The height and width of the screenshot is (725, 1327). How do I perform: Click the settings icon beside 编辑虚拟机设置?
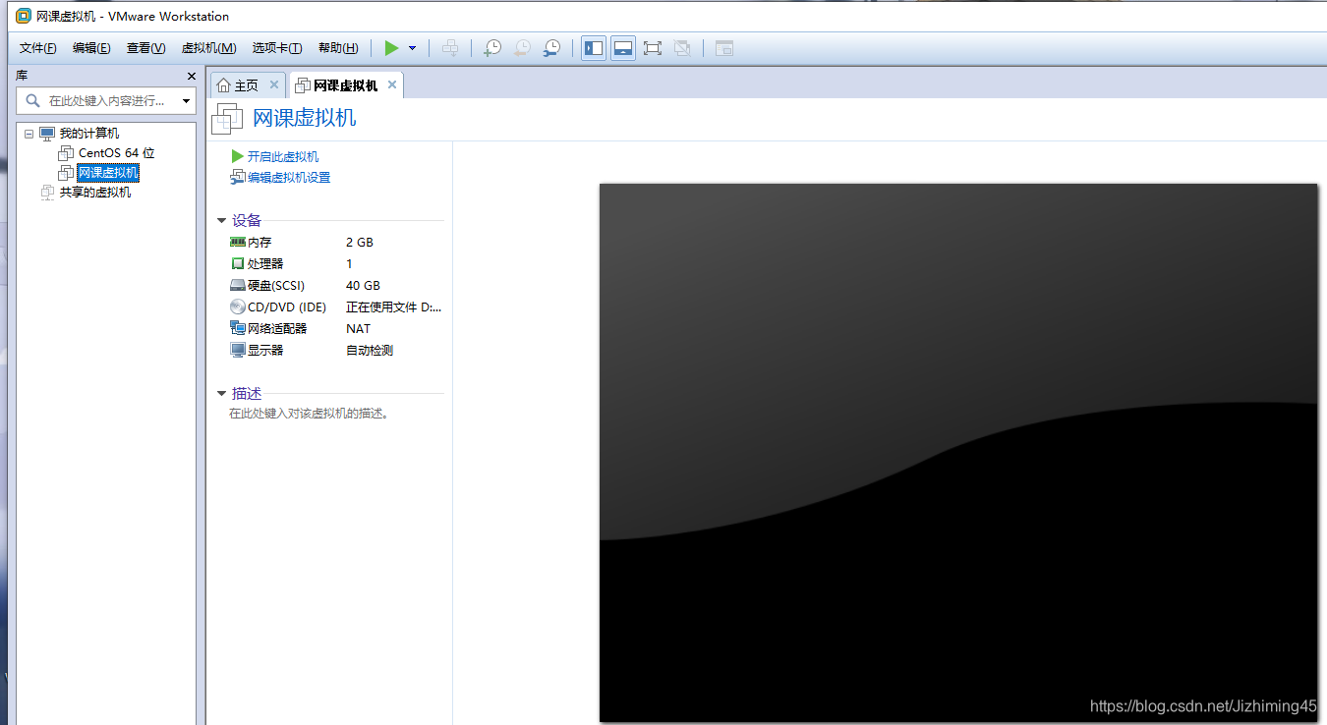click(x=237, y=178)
